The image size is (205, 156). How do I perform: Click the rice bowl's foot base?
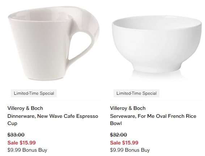[x=157, y=68]
